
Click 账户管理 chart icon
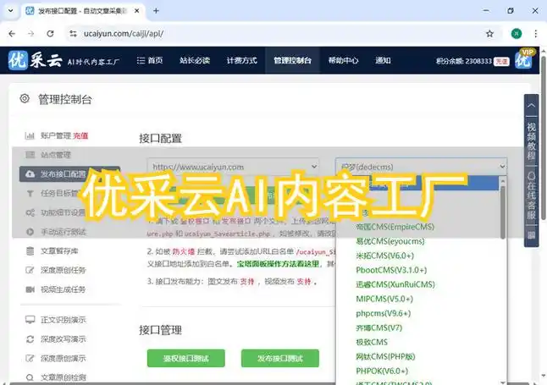pyautogui.click(x=30, y=135)
